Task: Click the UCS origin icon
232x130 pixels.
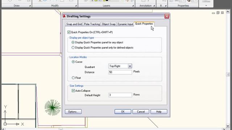Action: point(5,124)
